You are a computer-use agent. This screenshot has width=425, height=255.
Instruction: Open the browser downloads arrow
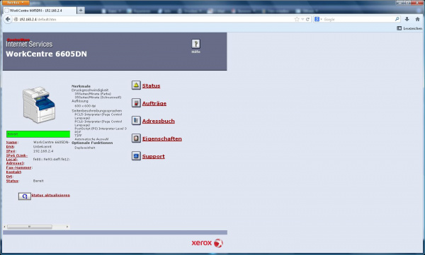coord(407,19)
